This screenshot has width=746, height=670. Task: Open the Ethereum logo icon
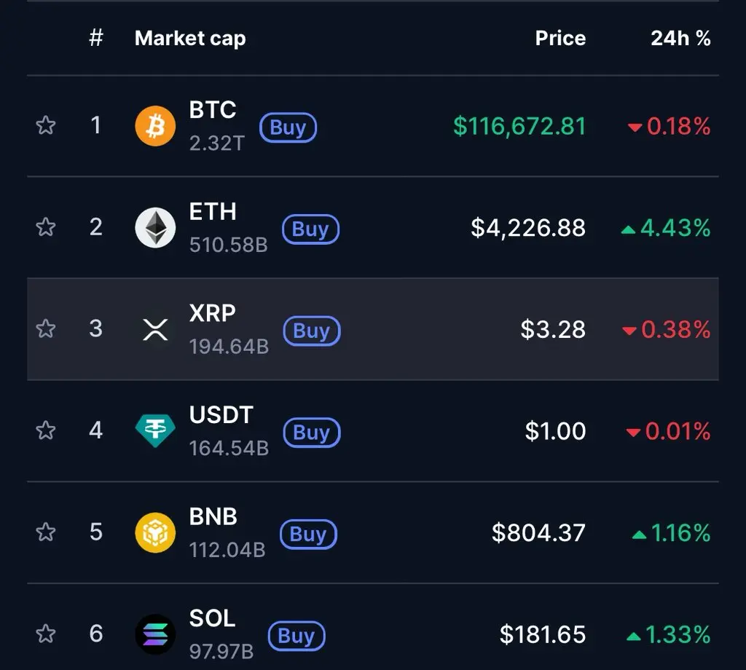(x=155, y=227)
